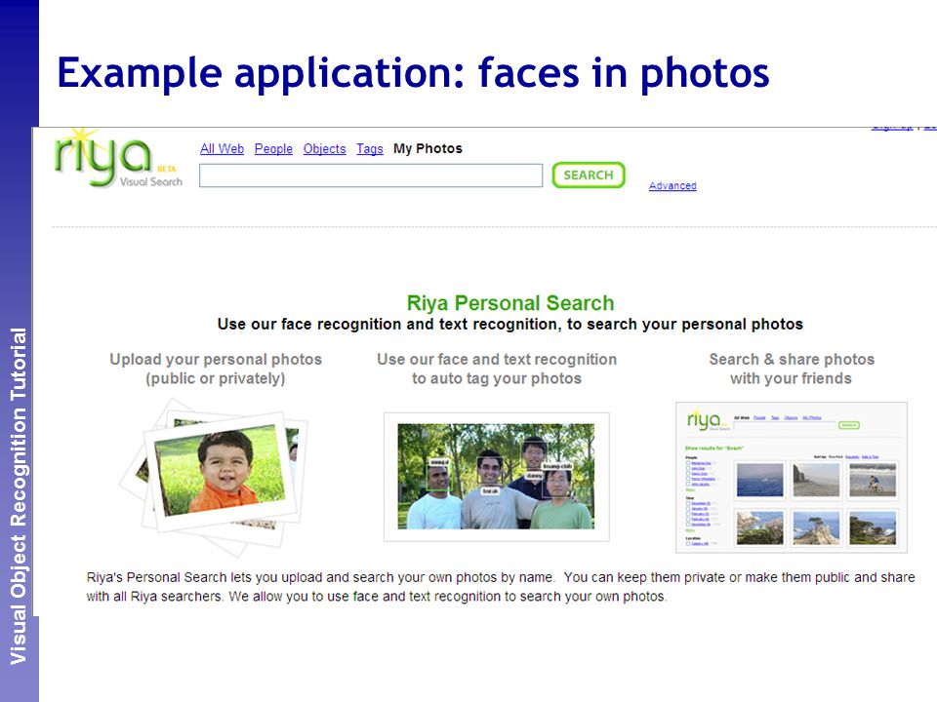Click the ocean photo in results thumbnail
937x702 pixels.
click(x=759, y=480)
